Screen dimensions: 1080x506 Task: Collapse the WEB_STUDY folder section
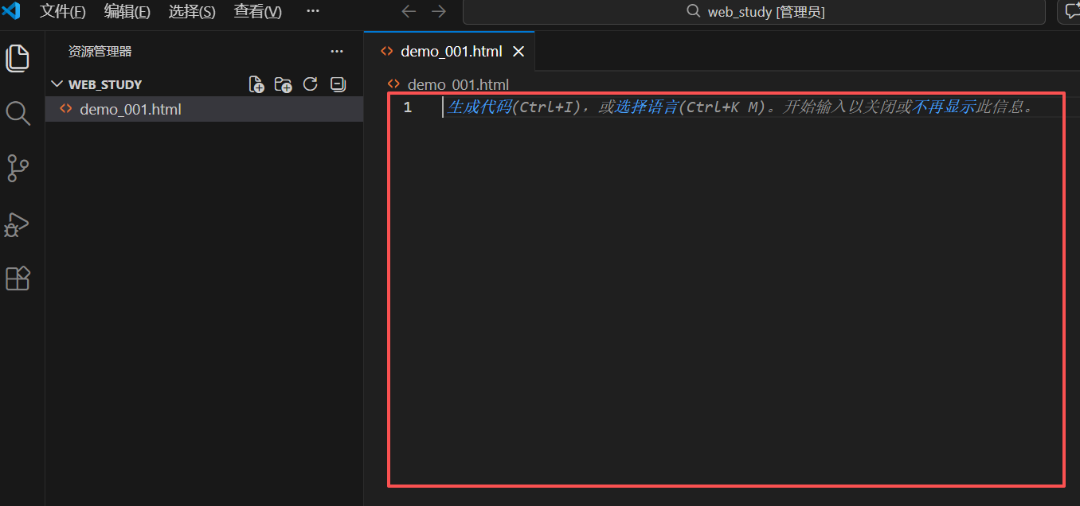pyautogui.click(x=96, y=84)
